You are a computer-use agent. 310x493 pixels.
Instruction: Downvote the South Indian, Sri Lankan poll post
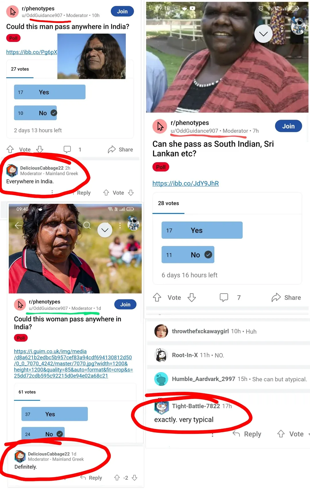192,297
